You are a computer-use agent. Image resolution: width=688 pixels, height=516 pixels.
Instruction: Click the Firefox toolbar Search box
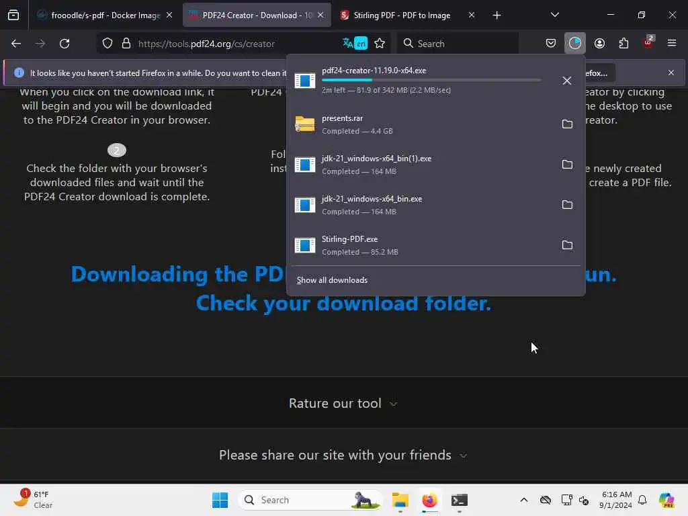[458, 44]
